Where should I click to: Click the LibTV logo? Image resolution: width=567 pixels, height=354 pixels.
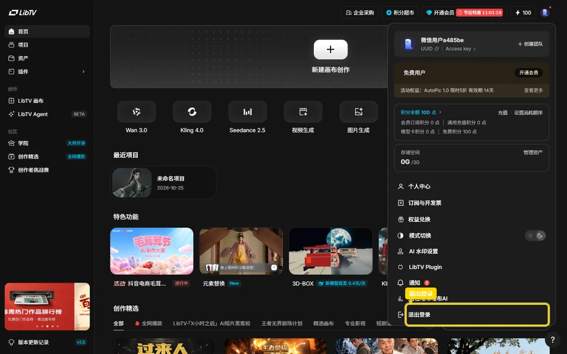tap(23, 13)
